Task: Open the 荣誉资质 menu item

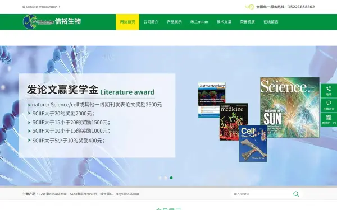Action: click(247, 22)
